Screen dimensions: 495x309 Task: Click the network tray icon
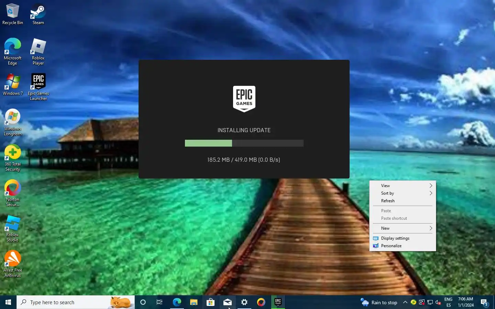[x=430, y=302]
